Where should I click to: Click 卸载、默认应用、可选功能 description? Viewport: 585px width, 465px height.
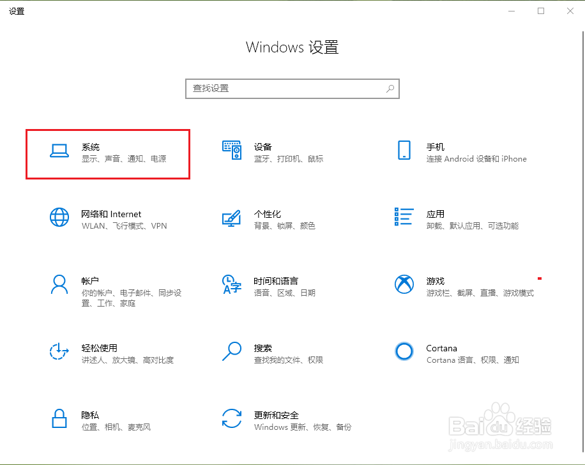[x=473, y=225]
